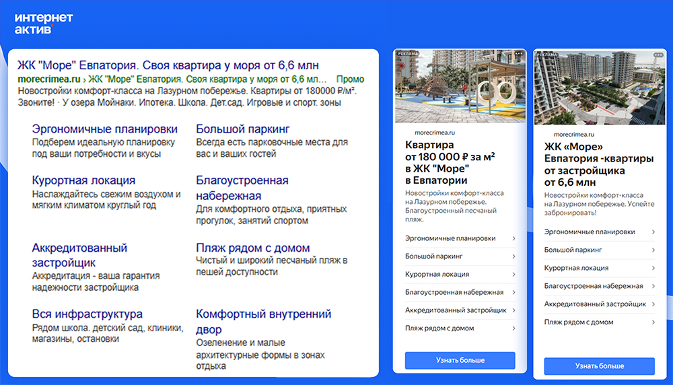Open the Комфортный внутренний двор sitelink
Viewport: 673px width, 385px height.
click(x=264, y=322)
